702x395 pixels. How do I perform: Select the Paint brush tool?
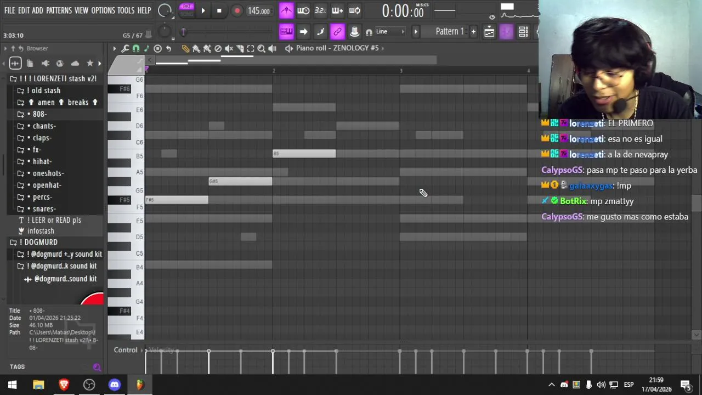click(x=196, y=48)
